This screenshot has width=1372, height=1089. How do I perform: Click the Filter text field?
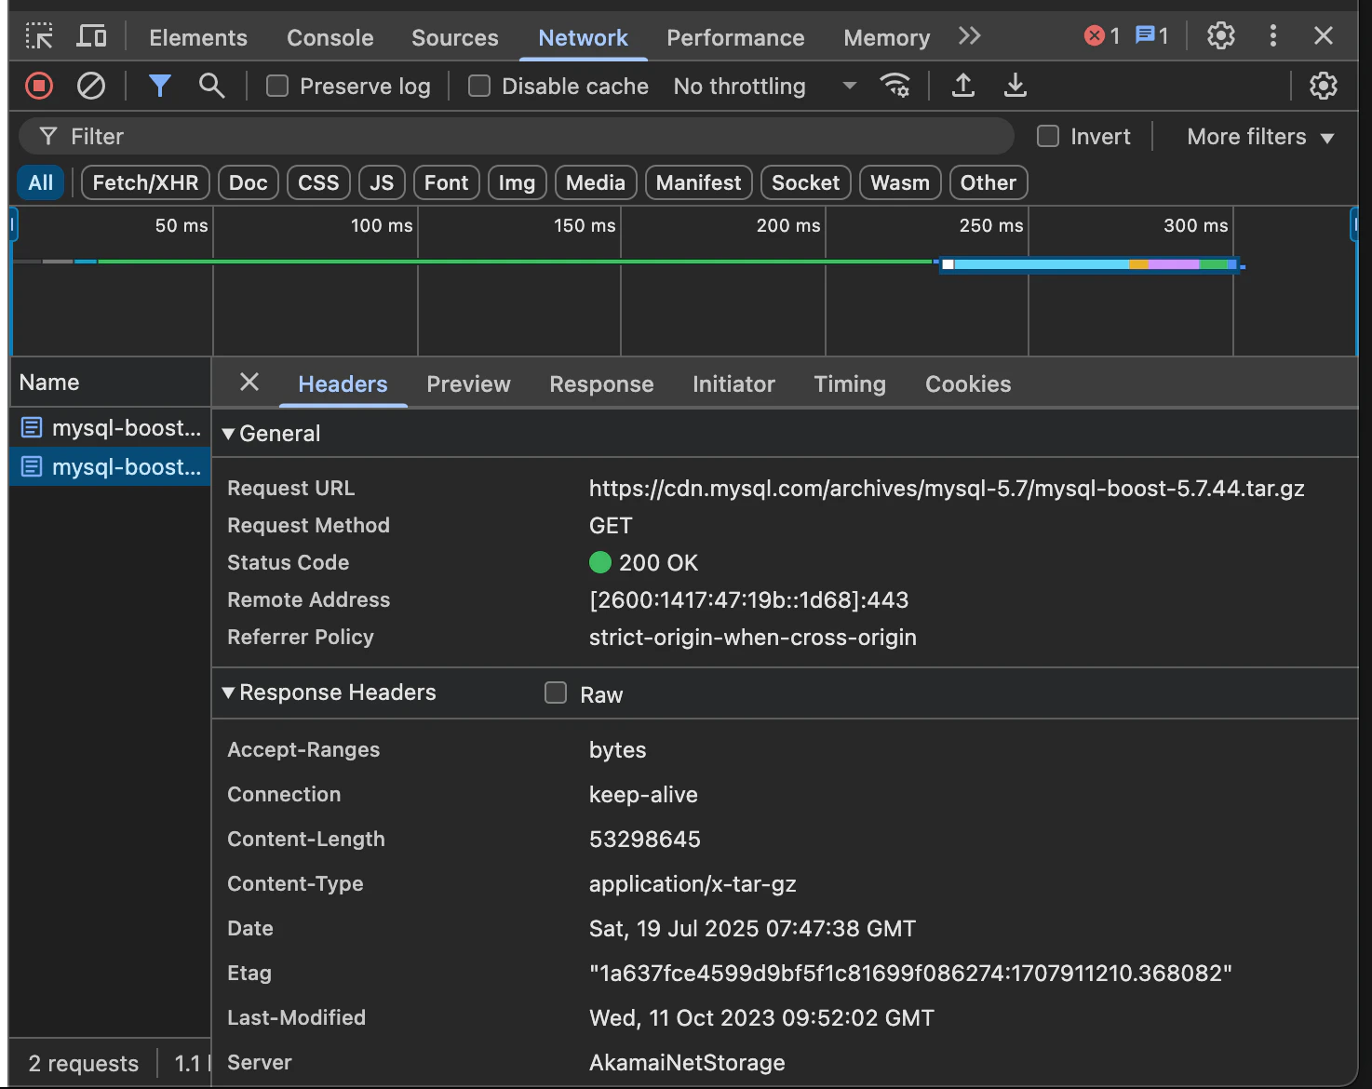517,137
